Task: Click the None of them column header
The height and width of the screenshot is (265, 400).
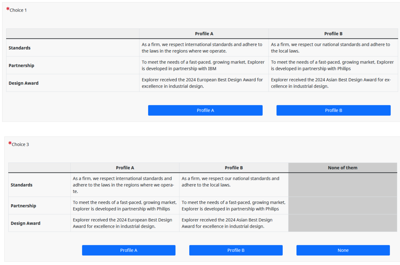Action: pos(343,168)
